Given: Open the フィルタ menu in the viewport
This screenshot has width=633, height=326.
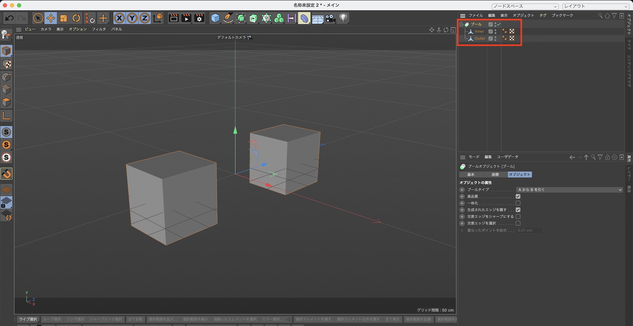Looking at the screenshot, I should (x=99, y=29).
